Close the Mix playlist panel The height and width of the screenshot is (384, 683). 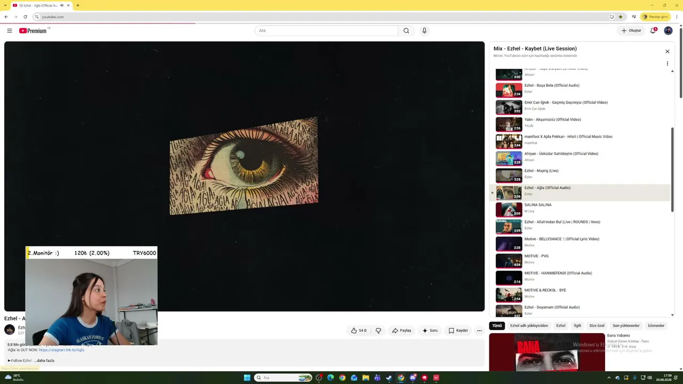(667, 52)
